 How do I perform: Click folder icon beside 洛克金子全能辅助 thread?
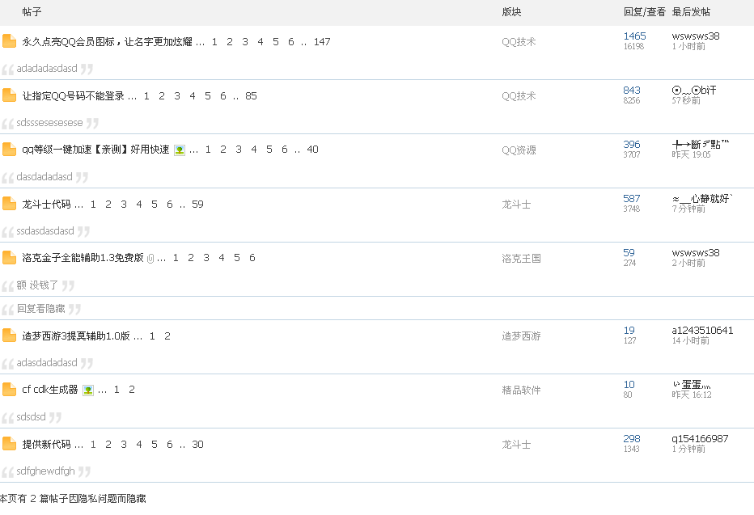(x=9, y=258)
